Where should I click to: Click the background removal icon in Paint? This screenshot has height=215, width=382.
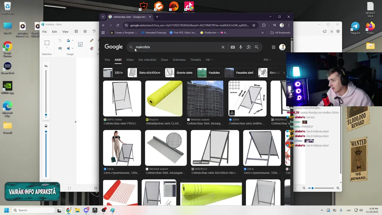click(x=60, y=48)
